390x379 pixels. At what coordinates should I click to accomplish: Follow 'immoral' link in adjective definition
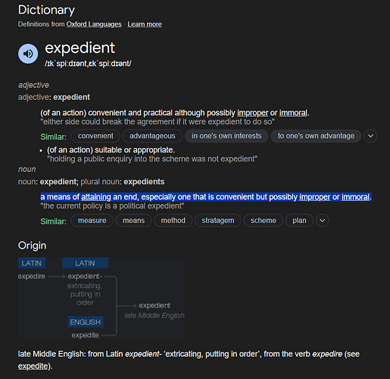[293, 113]
